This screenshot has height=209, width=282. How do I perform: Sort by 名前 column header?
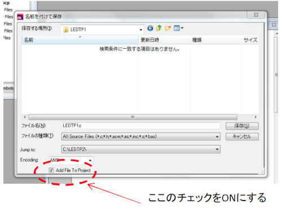click(80, 40)
